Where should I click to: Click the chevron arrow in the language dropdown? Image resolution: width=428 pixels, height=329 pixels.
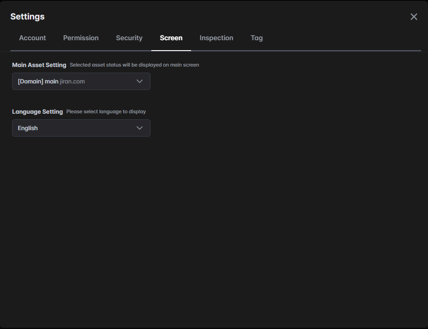(x=140, y=128)
